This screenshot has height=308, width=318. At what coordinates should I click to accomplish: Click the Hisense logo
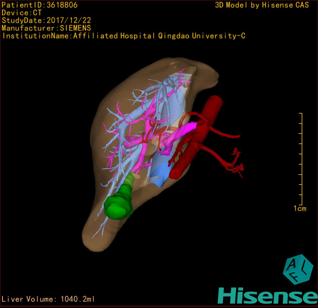268,296
